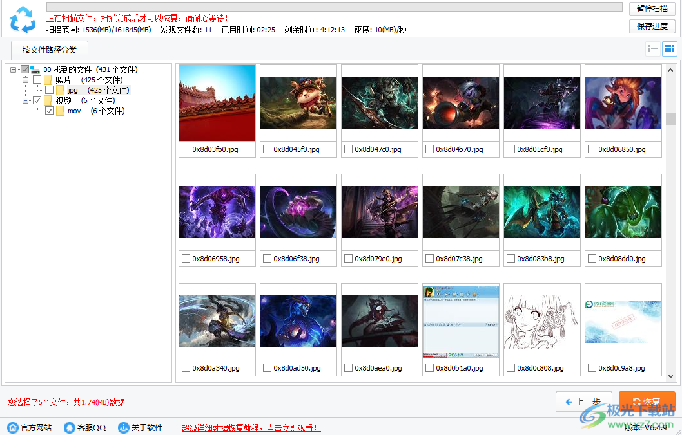Click the 剩余时间: 4:12:13 text

[x=315, y=30]
